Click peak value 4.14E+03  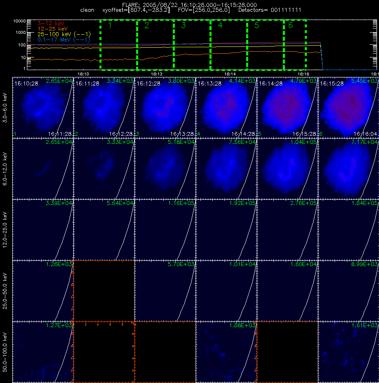242,81
